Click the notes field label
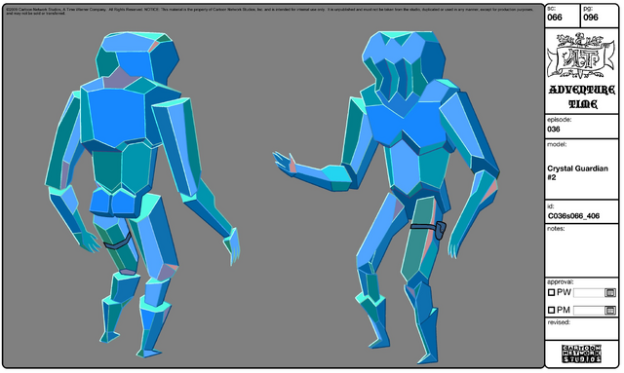Screen dimensions: 624x373 pos(556,229)
